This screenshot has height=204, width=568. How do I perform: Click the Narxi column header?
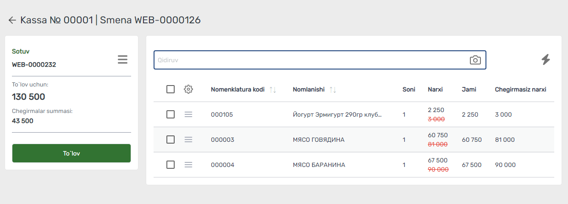pos(435,89)
